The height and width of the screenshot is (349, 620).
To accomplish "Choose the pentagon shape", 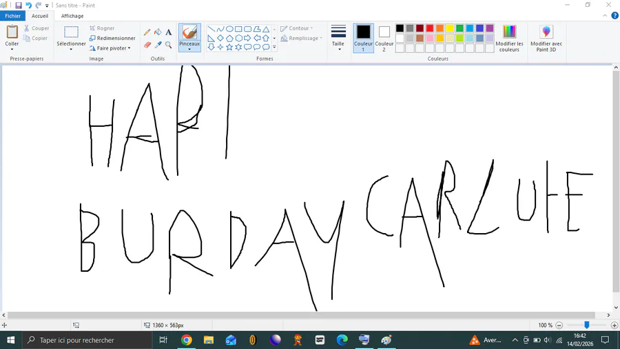I will click(229, 38).
